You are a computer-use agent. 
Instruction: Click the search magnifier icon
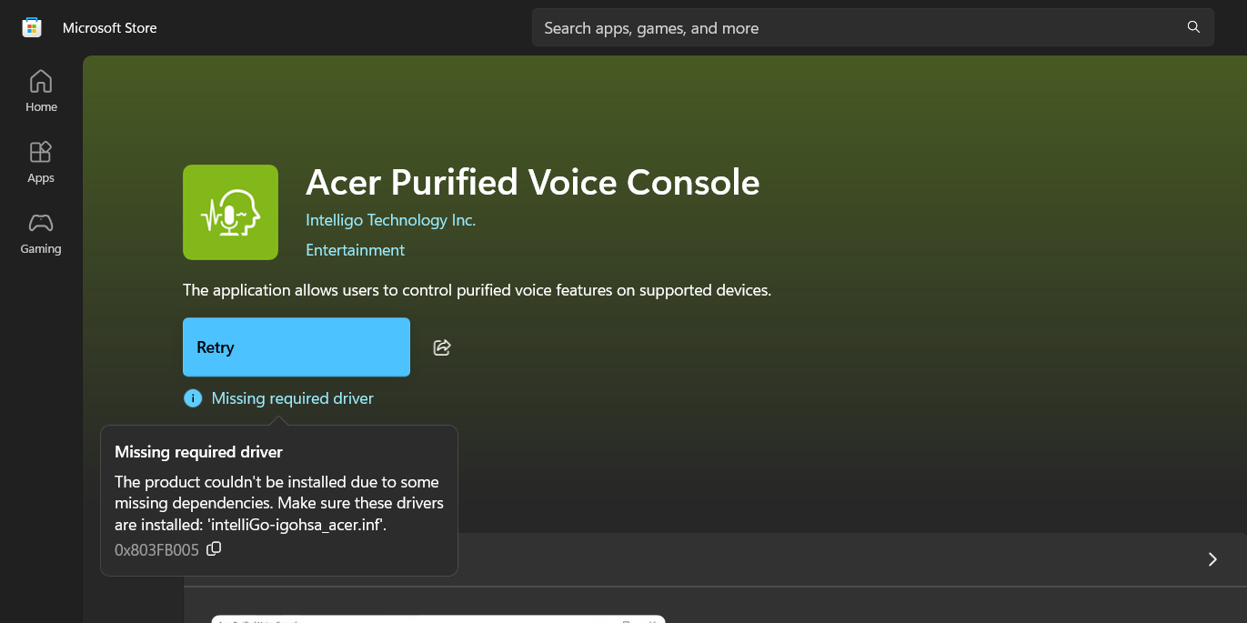click(1194, 27)
